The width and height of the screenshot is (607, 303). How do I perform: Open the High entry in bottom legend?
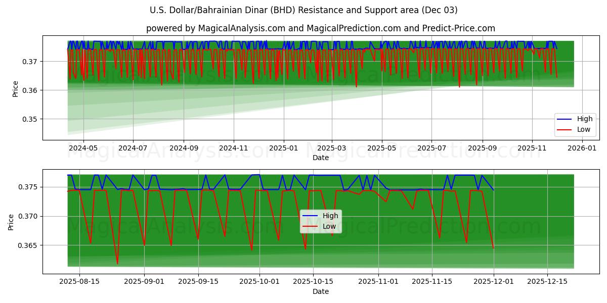(329, 215)
